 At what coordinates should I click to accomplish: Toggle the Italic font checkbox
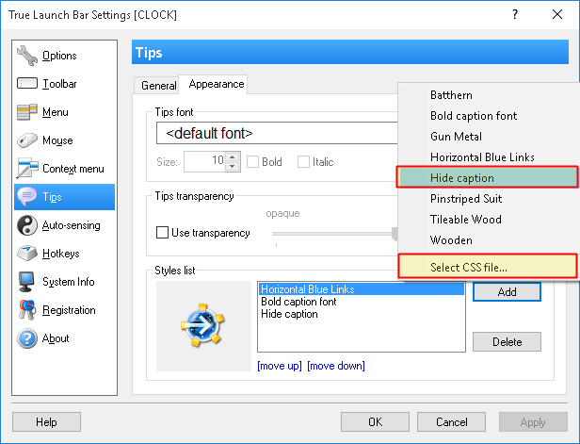coord(304,162)
